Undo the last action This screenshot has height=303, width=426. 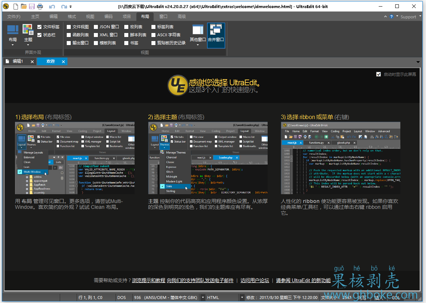(52, 6)
